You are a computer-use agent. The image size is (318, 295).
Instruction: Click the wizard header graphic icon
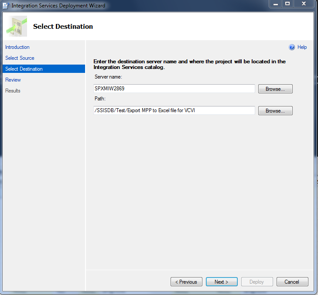tap(16, 26)
